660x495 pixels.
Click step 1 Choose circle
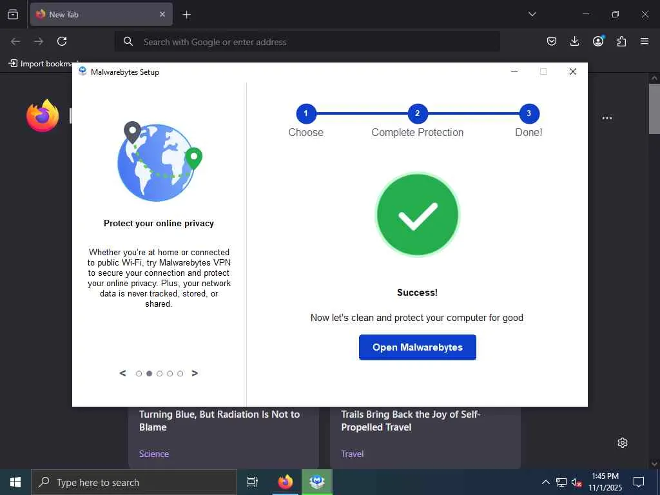tap(306, 113)
